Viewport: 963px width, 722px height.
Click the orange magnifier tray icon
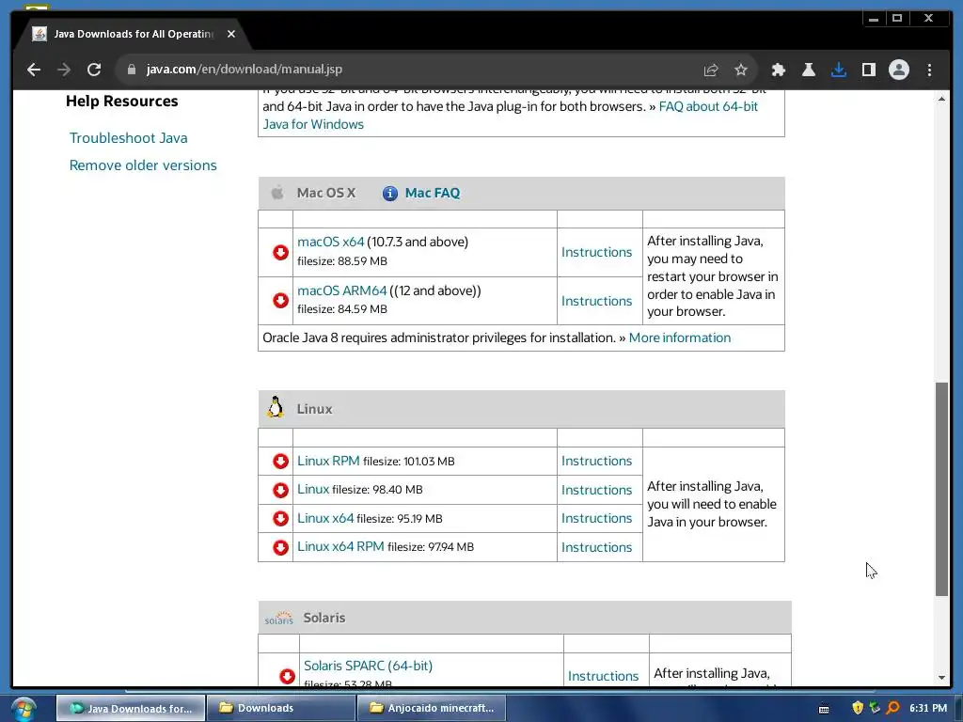(x=893, y=708)
